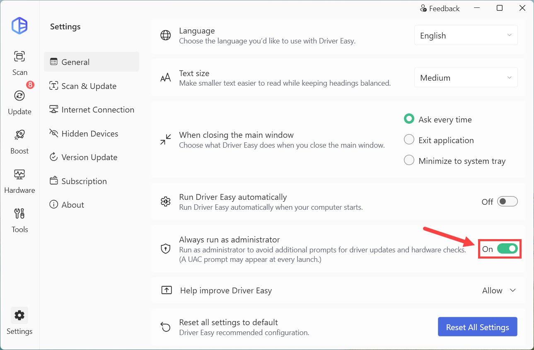Open the Scan section in sidebar
534x350 pixels.
pyautogui.click(x=19, y=63)
